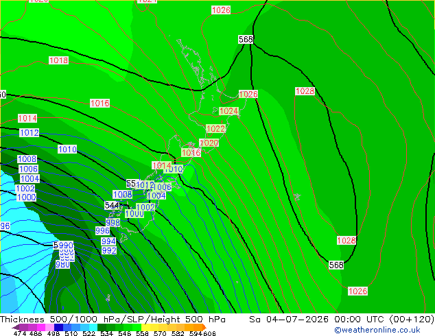The width and height of the screenshot is (435, 336).
Task: Click the weatheronline.co.uk copyright link
Action: 377,330
